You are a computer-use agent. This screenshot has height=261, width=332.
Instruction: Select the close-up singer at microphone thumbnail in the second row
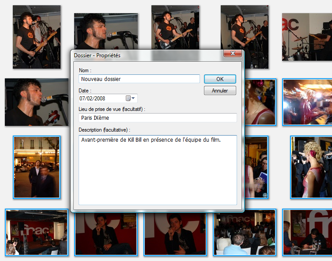(x=37, y=102)
